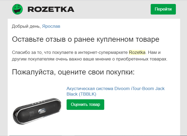187x136 pixels.
Task: Click the heading Пожалуйста, оцените свои покупки
Action: click(73, 72)
